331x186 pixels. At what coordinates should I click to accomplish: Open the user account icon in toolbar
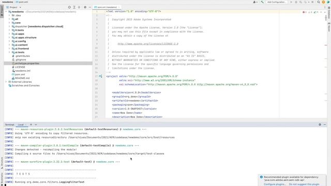pyautogui.click(x=255, y=2)
